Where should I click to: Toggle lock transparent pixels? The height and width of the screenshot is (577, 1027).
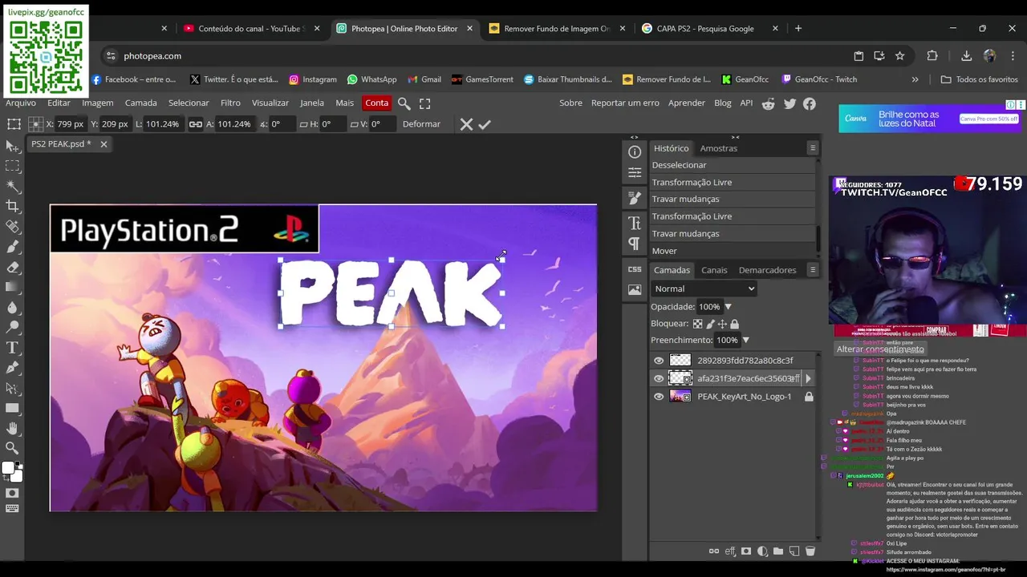click(697, 324)
